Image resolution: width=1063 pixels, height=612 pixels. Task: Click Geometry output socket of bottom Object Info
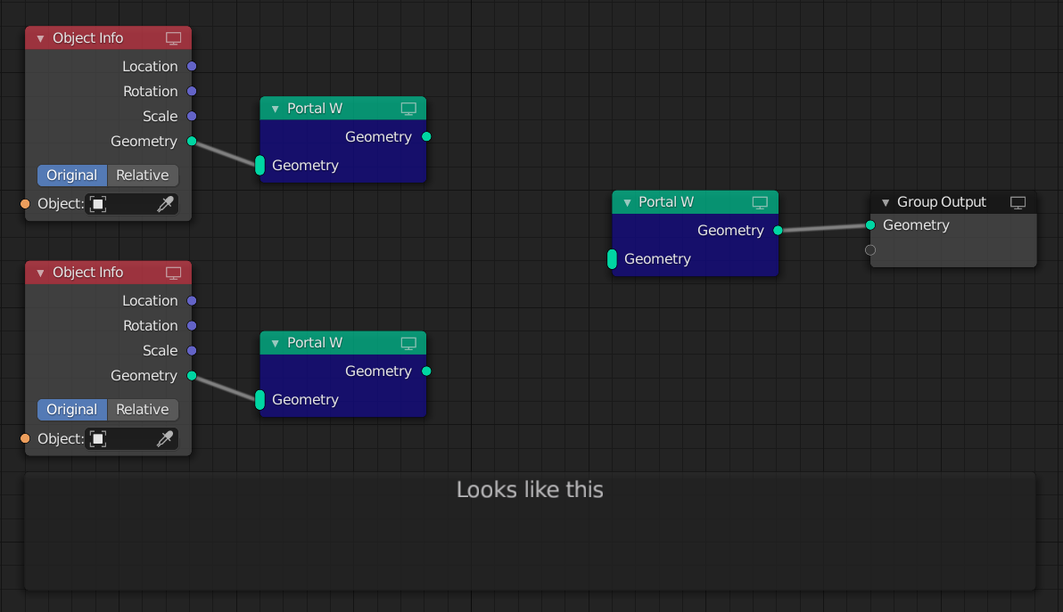192,376
